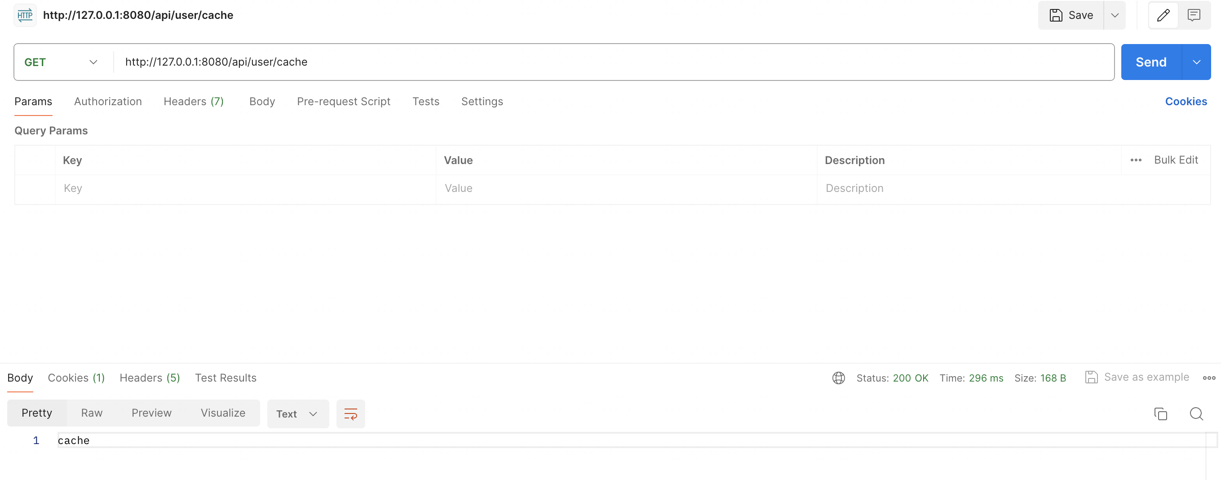
Task: Open the comments icon
Action: tap(1194, 15)
